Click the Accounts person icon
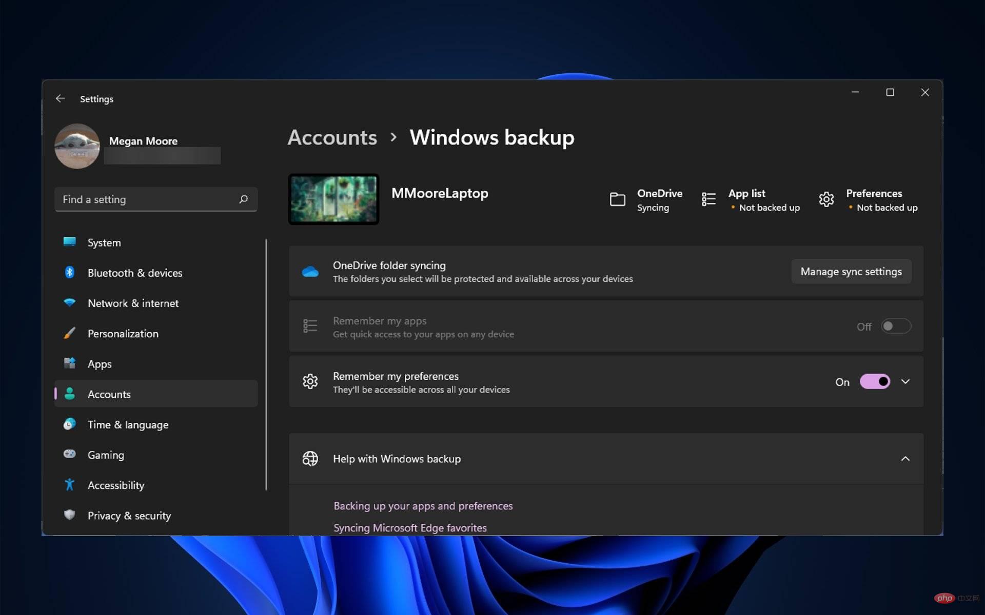Viewport: 985px width, 615px height. 70,394
